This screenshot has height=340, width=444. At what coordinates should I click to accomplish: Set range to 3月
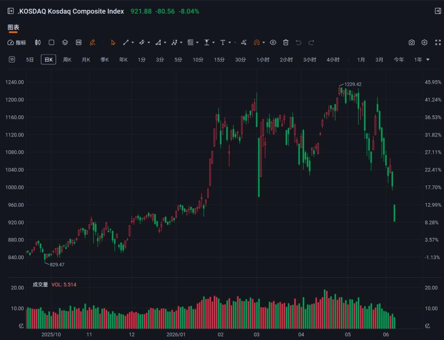[379, 60]
